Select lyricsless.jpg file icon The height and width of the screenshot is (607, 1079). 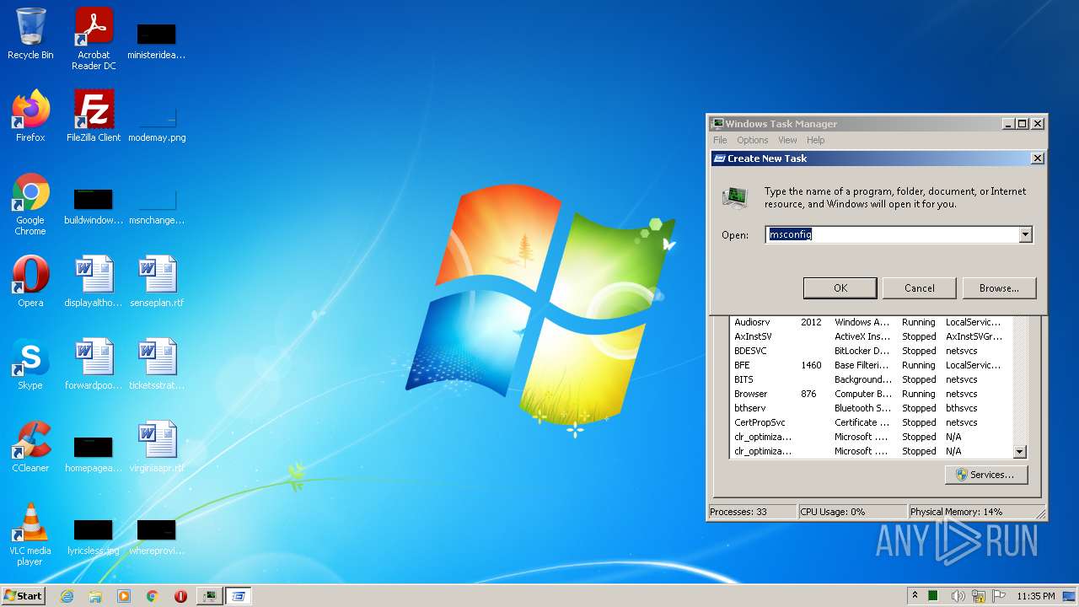click(x=94, y=536)
